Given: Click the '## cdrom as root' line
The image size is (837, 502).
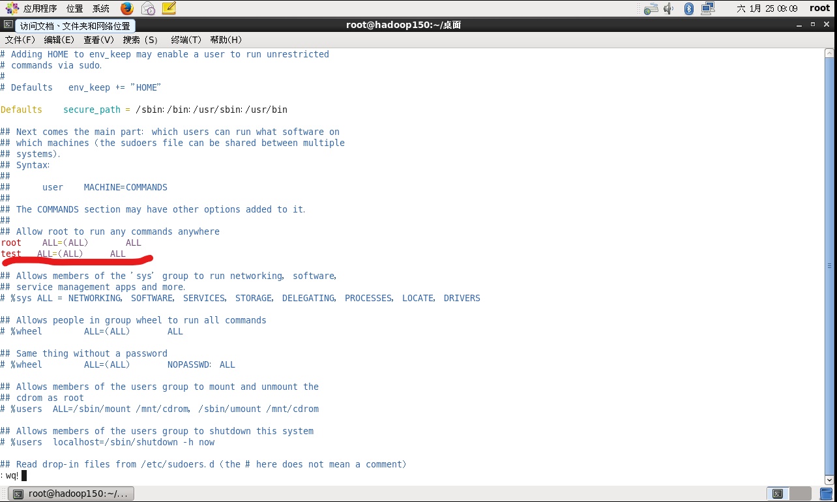Looking at the screenshot, I should 42,398.
